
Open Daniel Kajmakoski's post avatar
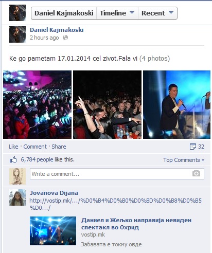point(17,34)
